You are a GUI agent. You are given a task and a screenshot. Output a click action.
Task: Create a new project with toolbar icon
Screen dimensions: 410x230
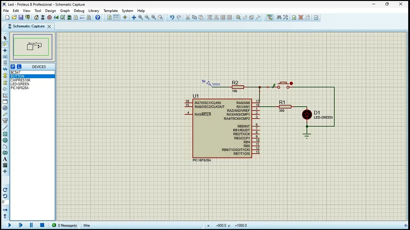(7, 18)
